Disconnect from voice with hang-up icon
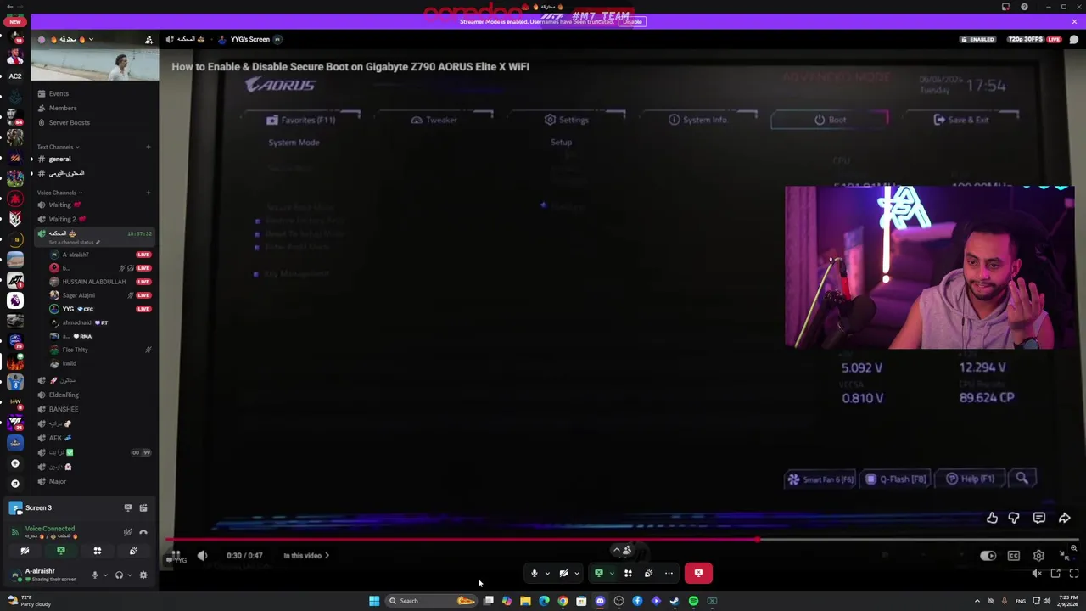Screen dimensions: 1086x611 (143, 532)
